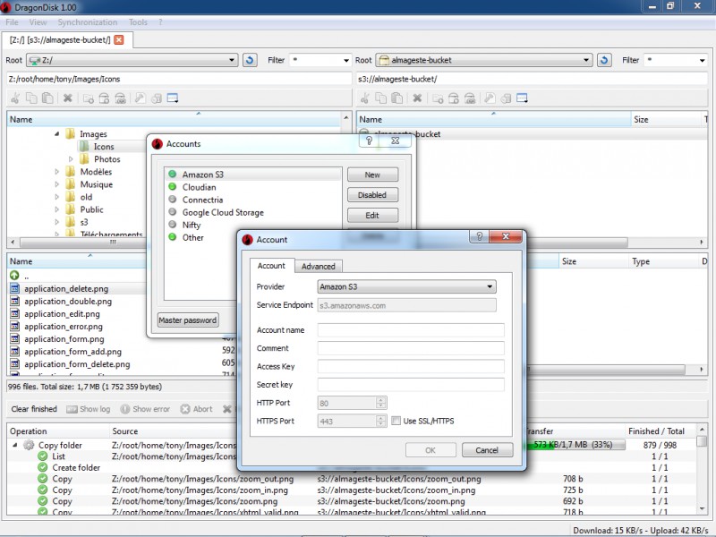Image resolution: width=716 pixels, height=537 pixels.
Task: Click the HTTPS Port stepper down arrow
Action: 381,424
